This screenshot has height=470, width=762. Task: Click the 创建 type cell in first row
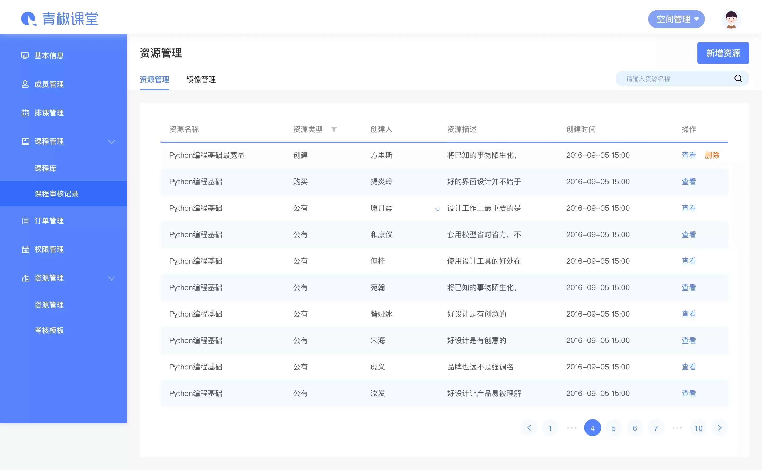click(x=300, y=155)
